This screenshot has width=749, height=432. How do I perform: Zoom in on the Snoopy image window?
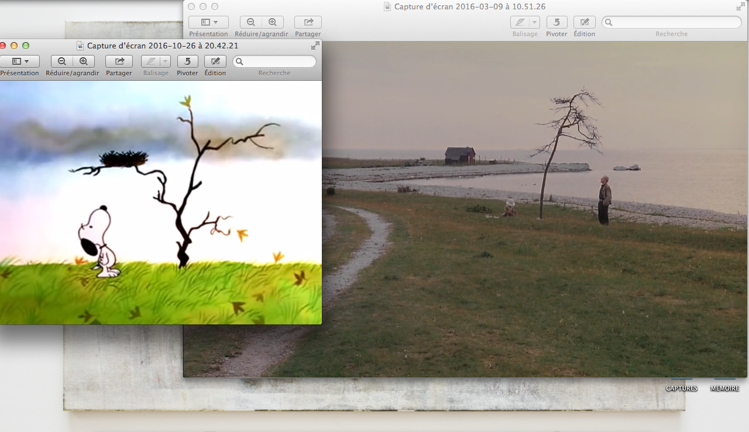click(83, 61)
